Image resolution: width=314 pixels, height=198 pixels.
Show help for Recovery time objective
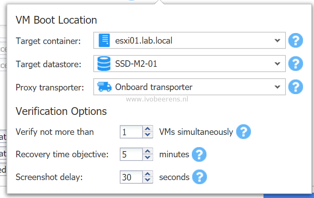(199, 154)
